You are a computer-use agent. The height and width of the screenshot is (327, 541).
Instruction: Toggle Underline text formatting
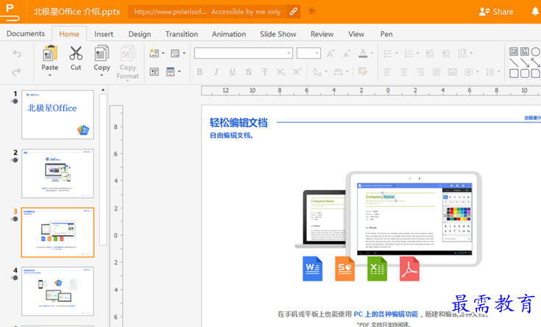(x=233, y=72)
